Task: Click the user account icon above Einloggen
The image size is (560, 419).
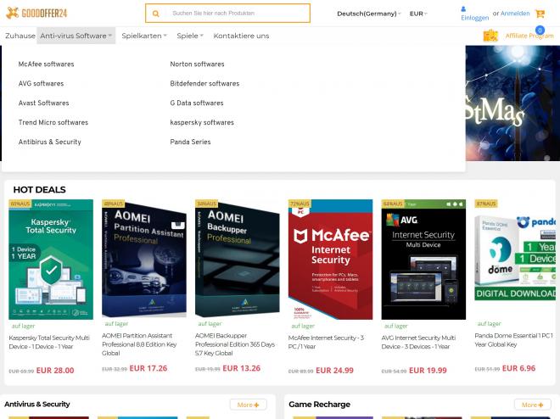Action: coord(463,9)
